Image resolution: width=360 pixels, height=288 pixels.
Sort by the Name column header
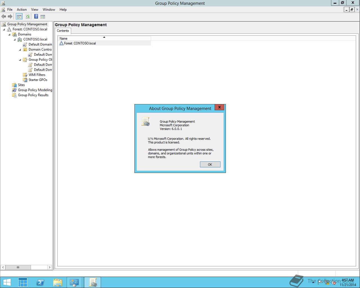click(x=104, y=39)
